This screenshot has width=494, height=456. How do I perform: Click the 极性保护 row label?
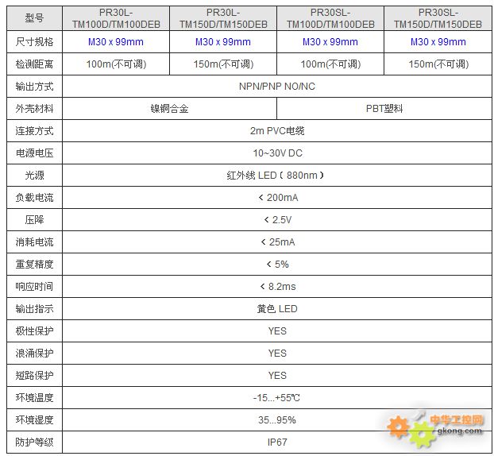[34, 331]
